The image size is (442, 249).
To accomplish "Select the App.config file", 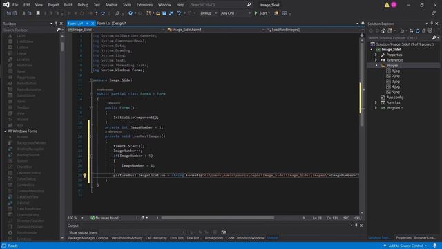I will 394,97.
